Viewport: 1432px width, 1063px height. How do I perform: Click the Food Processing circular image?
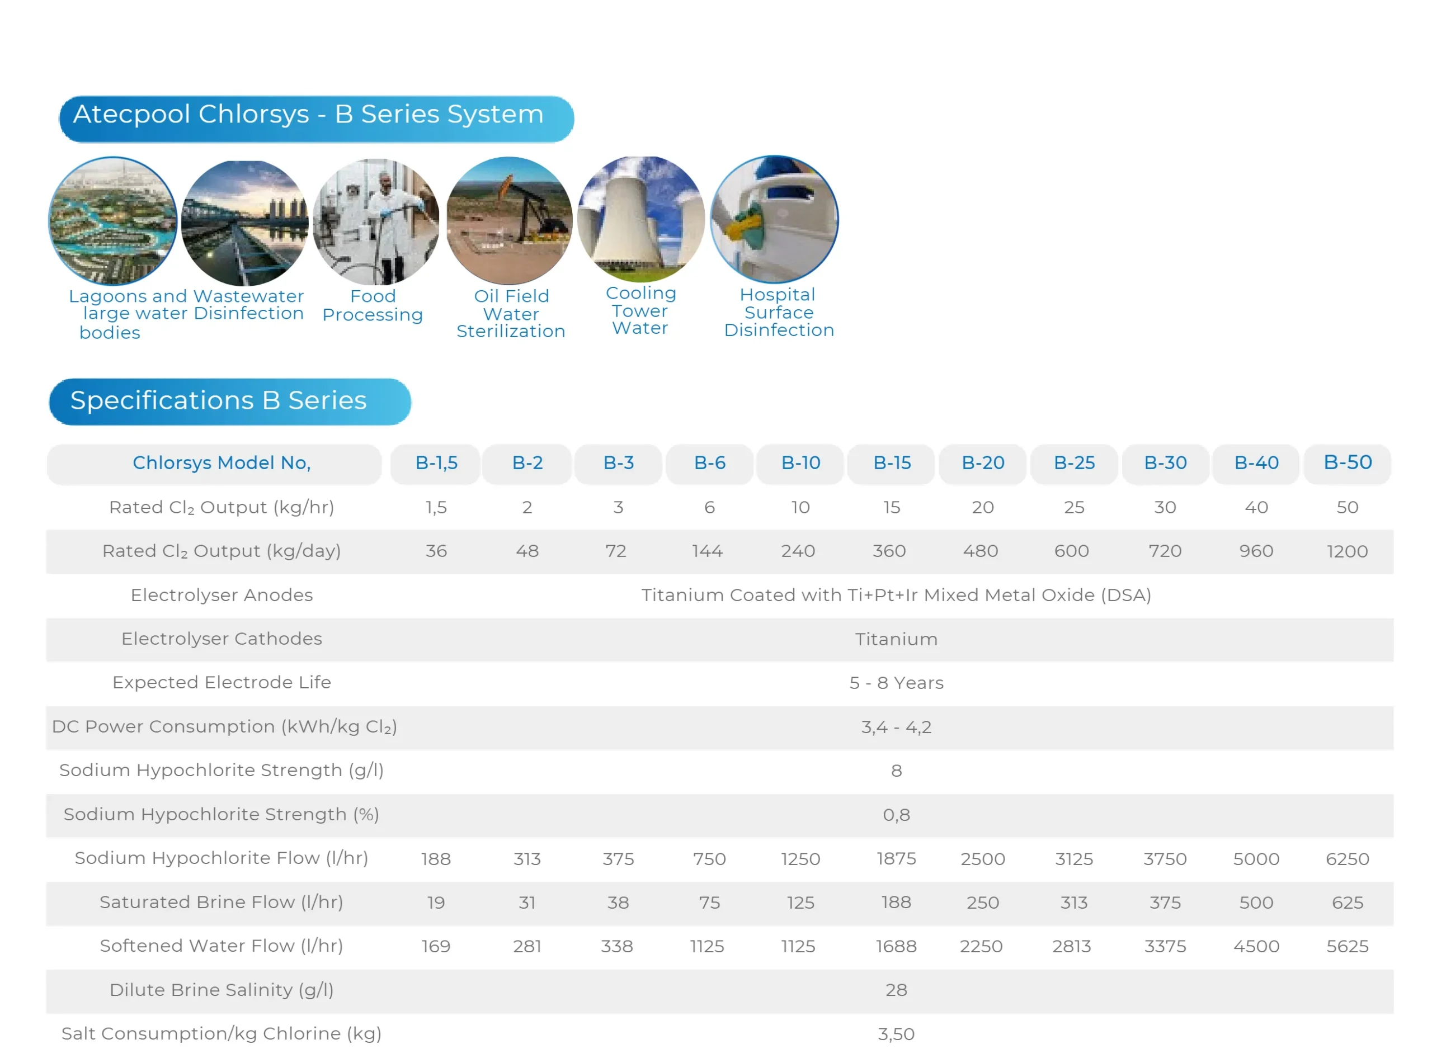[376, 222]
